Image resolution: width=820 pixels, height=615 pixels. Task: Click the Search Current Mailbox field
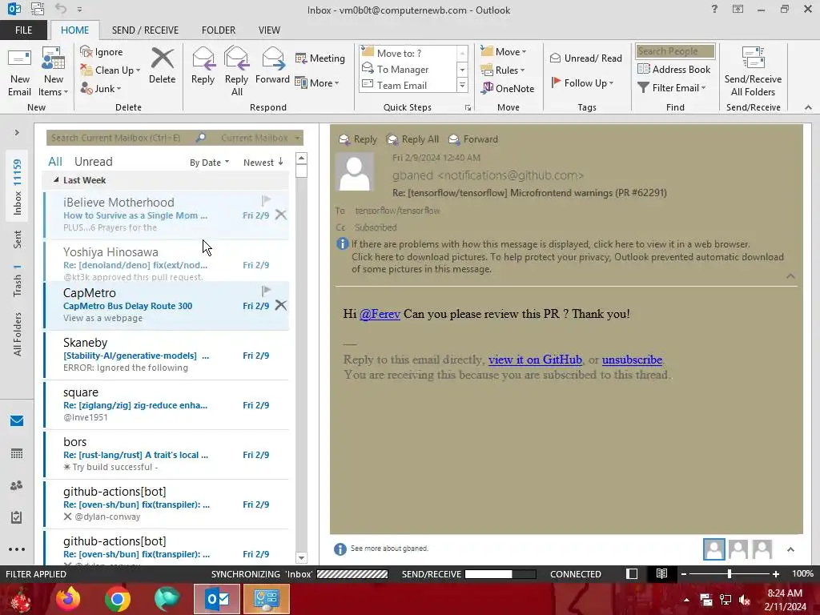[x=120, y=138]
